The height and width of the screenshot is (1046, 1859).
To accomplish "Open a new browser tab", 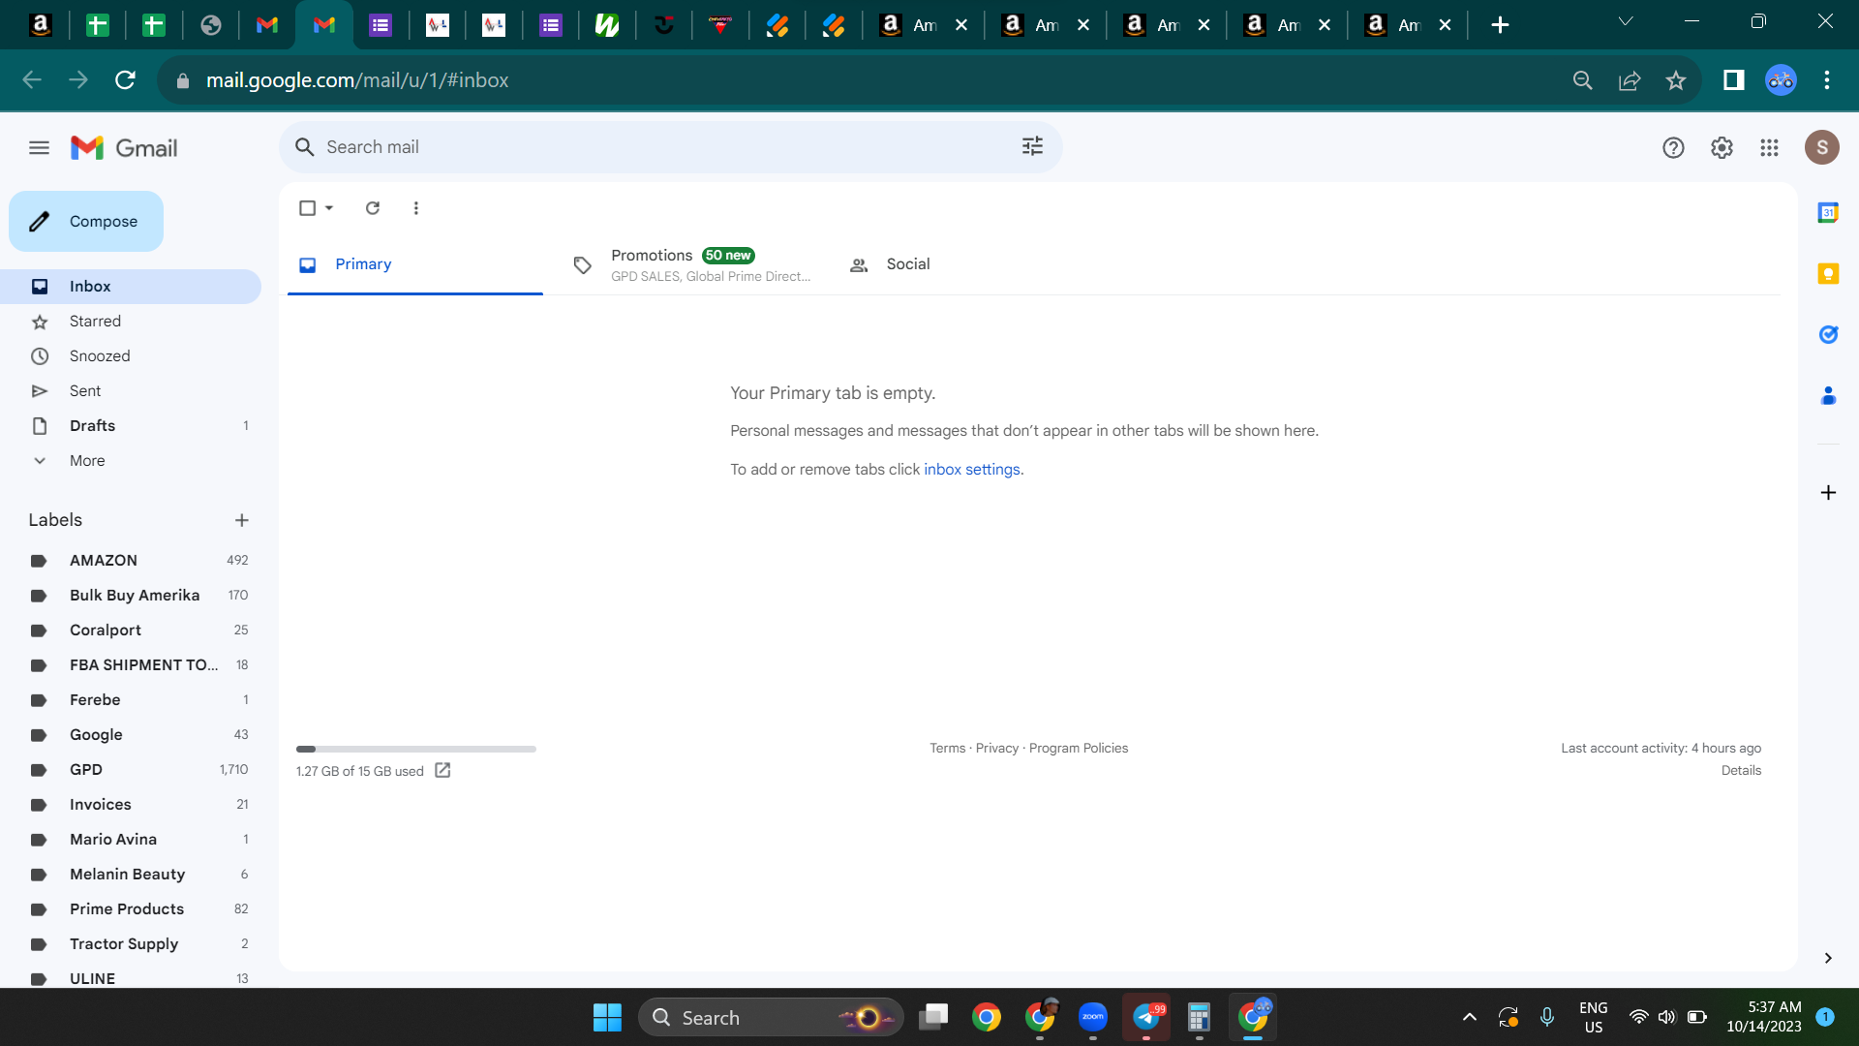I will pyautogui.click(x=1499, y=25).
